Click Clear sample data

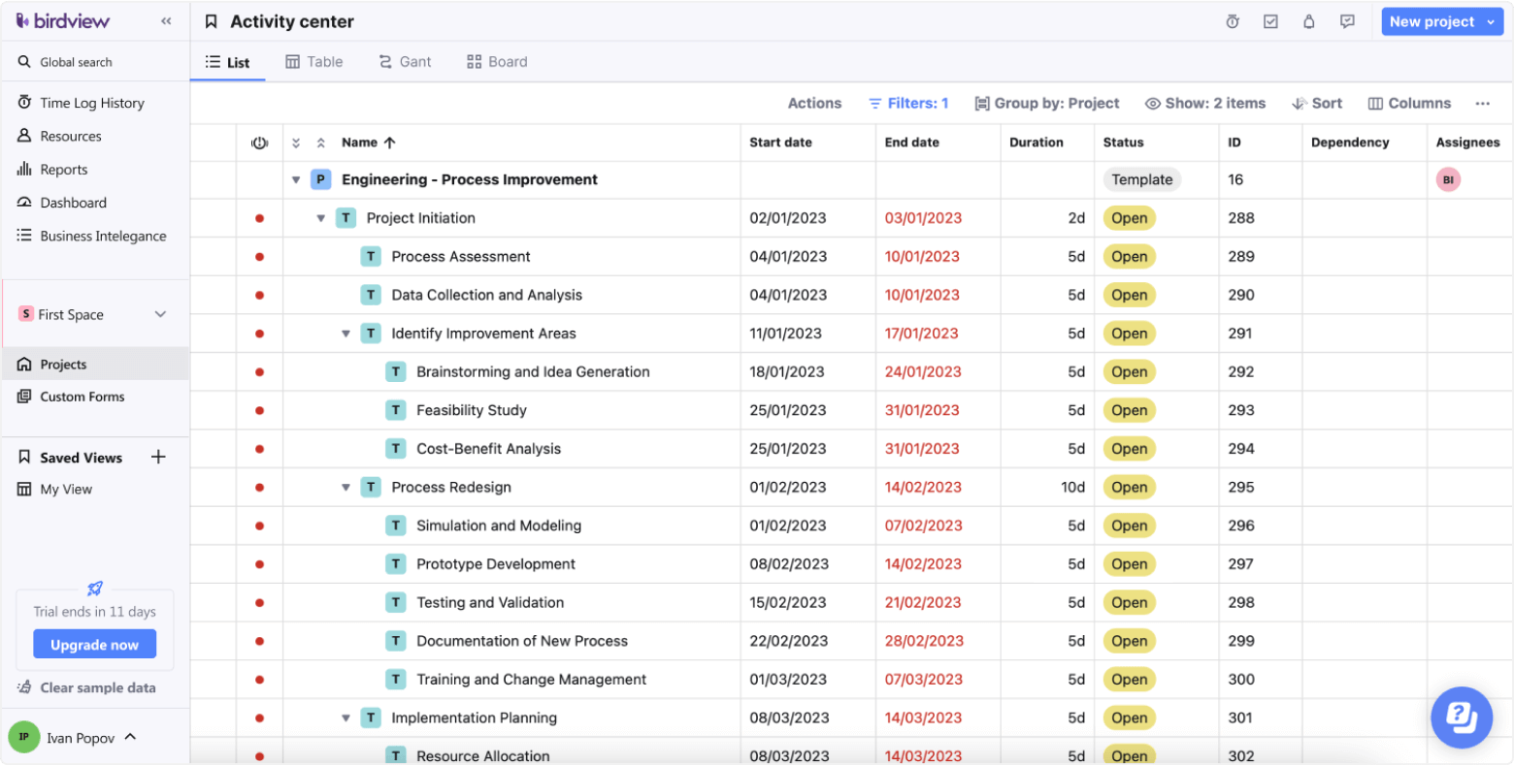pos(86,687)
